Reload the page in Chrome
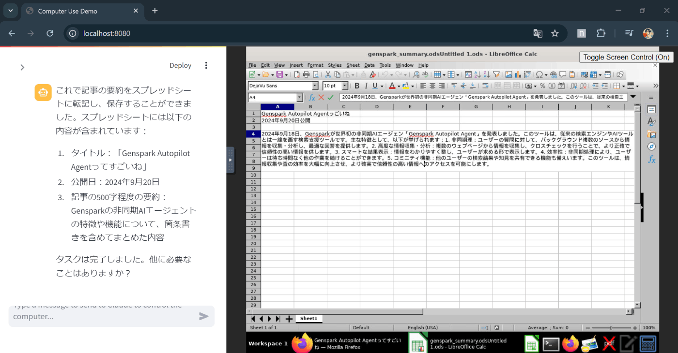The height and width of the screenshot is (353, 678). coord(50,33)
